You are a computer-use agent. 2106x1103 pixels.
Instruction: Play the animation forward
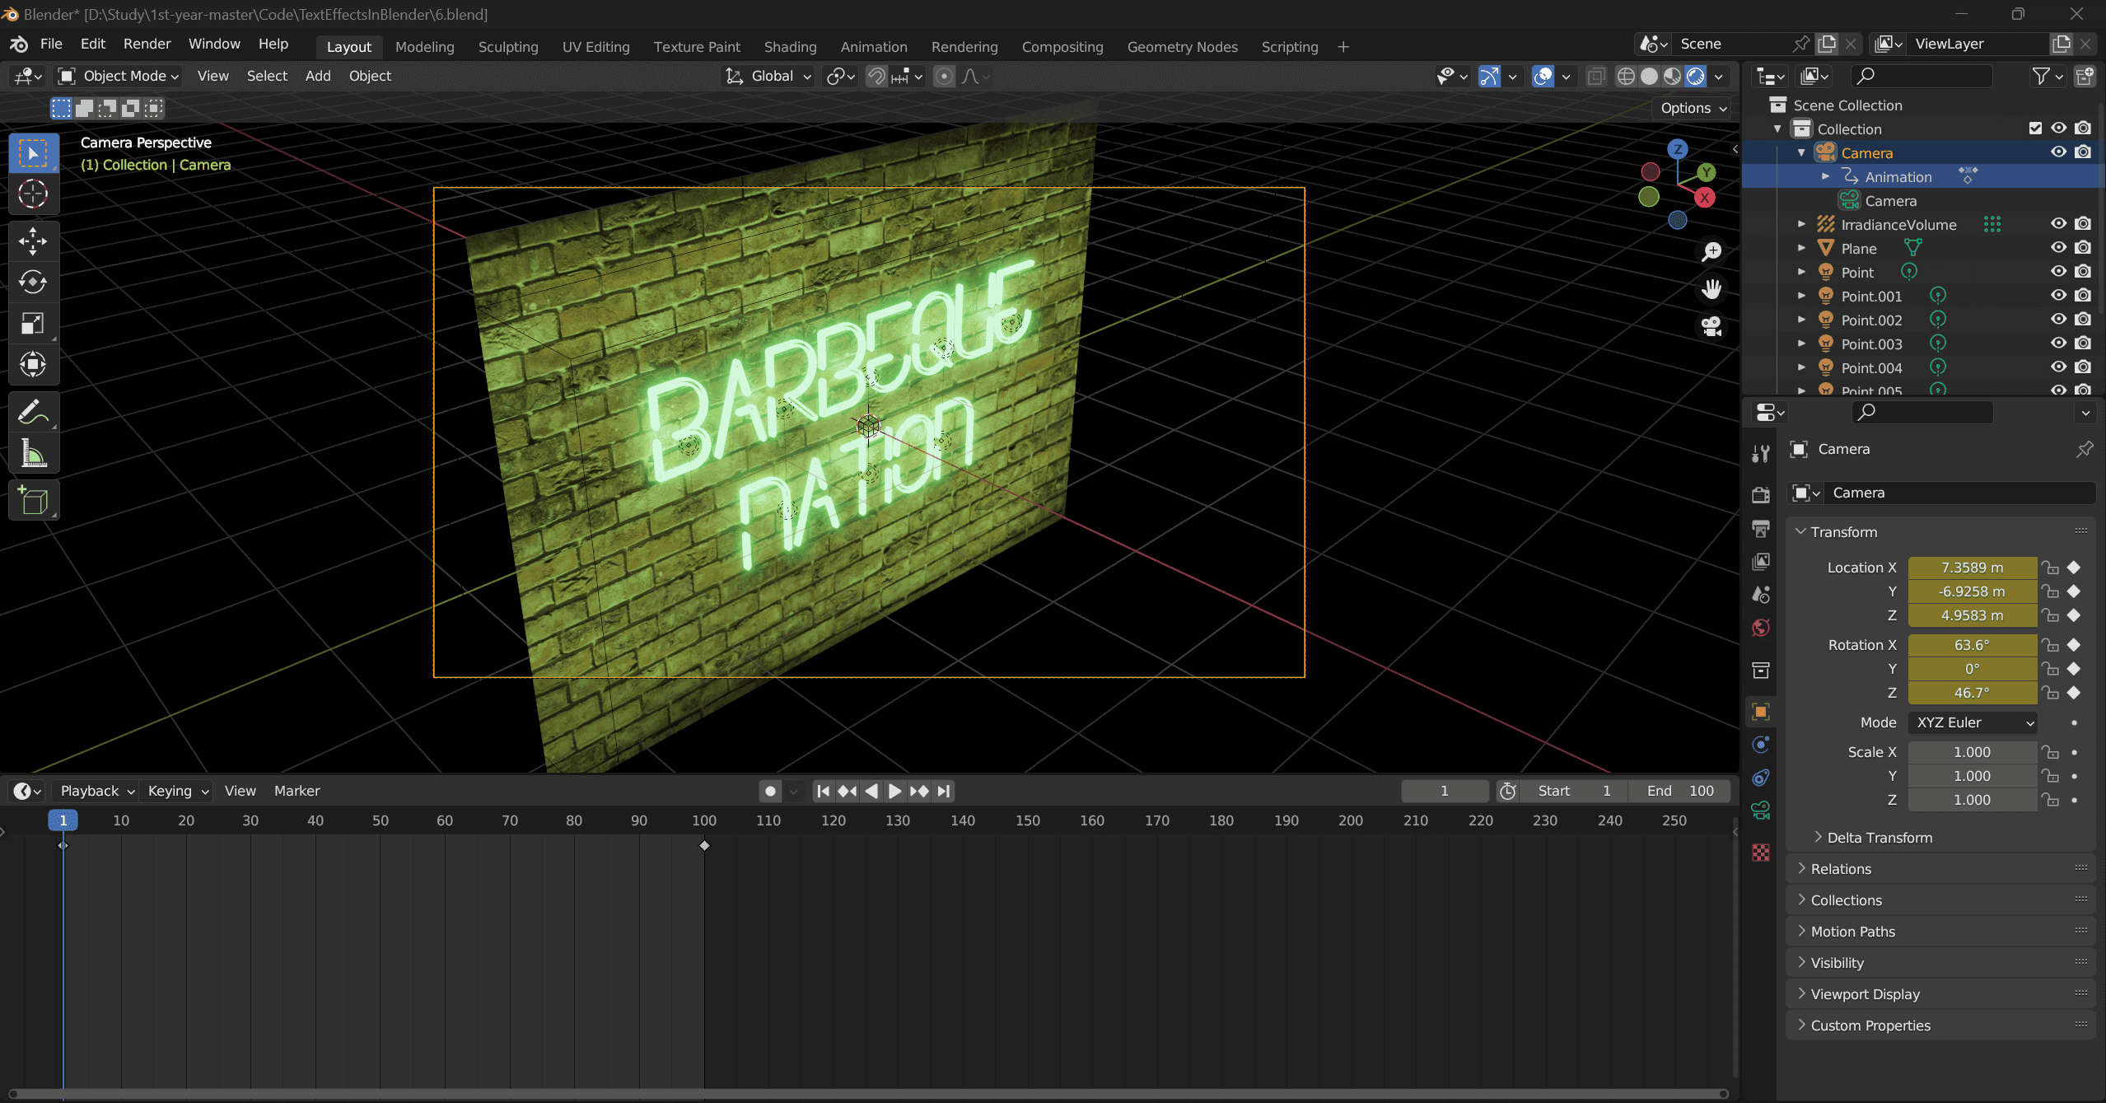tap(894, 791)
